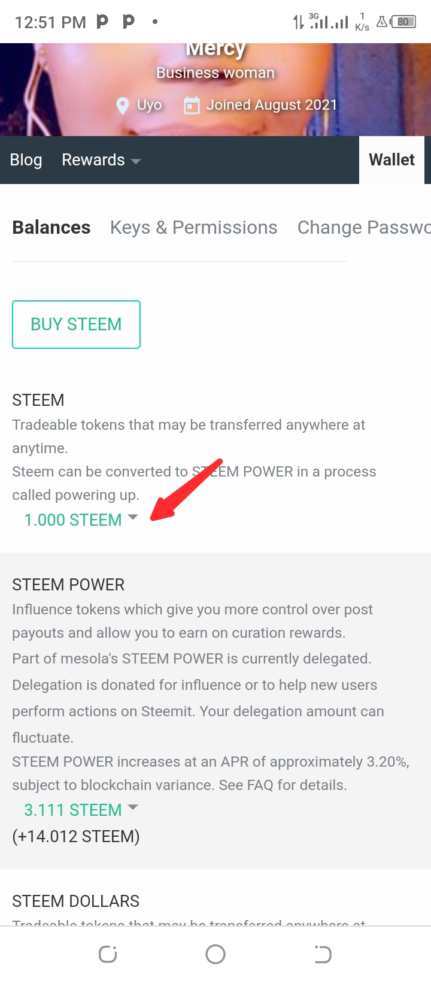This screenshot has height=983, width=431.
Task: Select the Balances section
Action: coord(51,228)
